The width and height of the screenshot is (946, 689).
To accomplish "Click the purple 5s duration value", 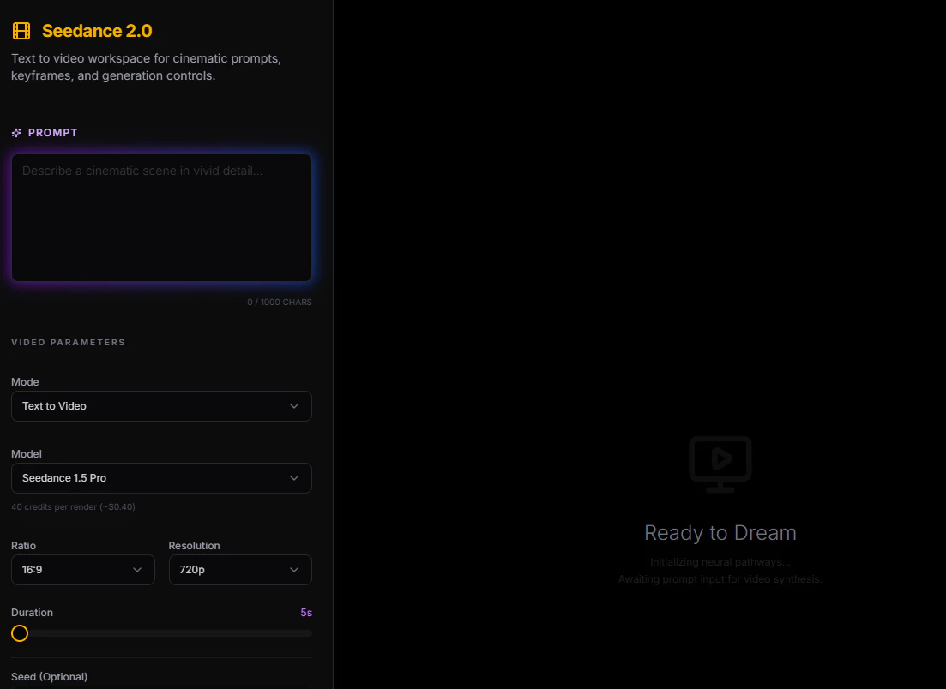I will (x=306, y=612).
